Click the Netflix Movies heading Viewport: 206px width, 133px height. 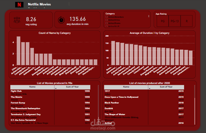(39, 4)
